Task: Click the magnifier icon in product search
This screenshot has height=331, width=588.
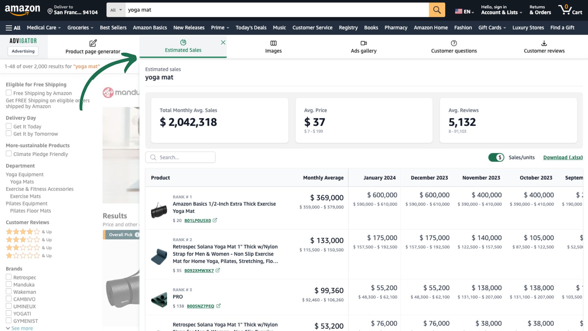Action: click(x=153, y=157)
